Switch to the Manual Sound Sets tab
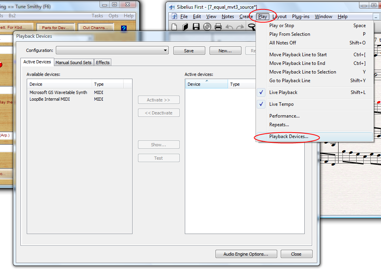The image size is (381, 269). [74, 63]
